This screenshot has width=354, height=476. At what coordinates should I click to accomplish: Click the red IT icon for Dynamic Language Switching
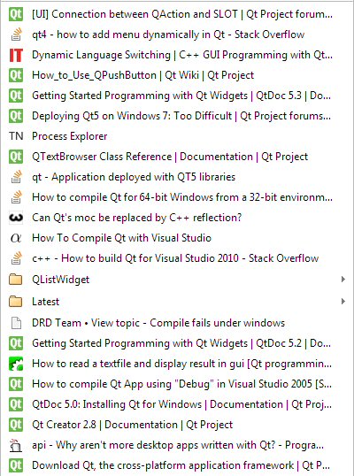16,55
